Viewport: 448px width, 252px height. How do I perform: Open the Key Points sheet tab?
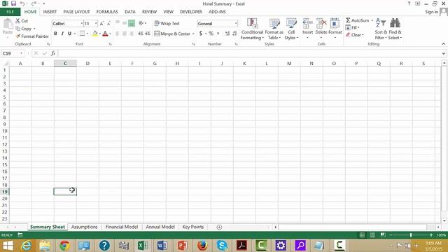193,227
